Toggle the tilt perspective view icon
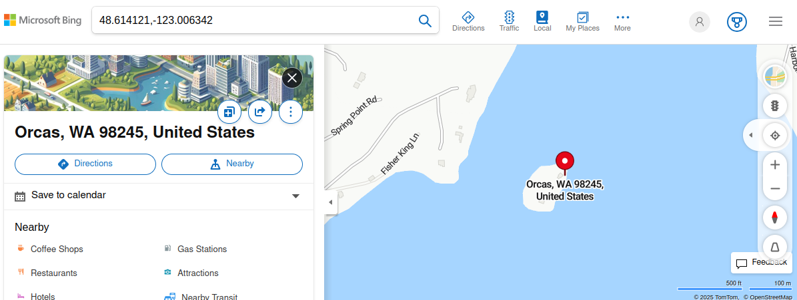The height and width of the screenshot is (300, 797). pyautogui.click(x=774, y=247)
